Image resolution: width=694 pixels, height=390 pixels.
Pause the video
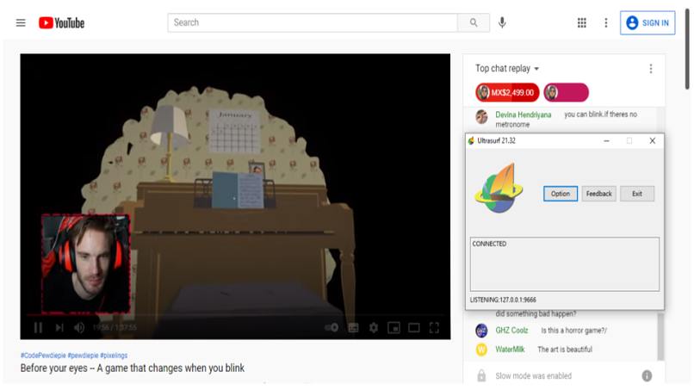(x=38, y=327)
